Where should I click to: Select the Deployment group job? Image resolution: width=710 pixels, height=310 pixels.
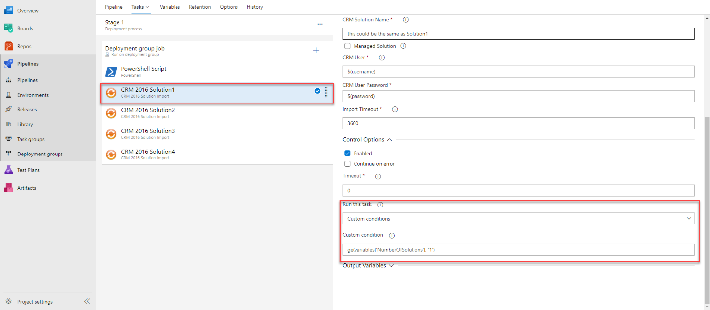pyautogui.click(x=217, y=51)
